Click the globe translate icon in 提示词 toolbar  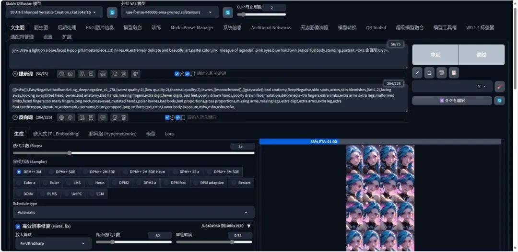(x=62, y=74)
